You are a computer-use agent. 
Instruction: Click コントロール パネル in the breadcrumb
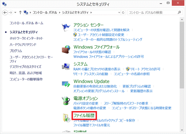pos(45,12)
